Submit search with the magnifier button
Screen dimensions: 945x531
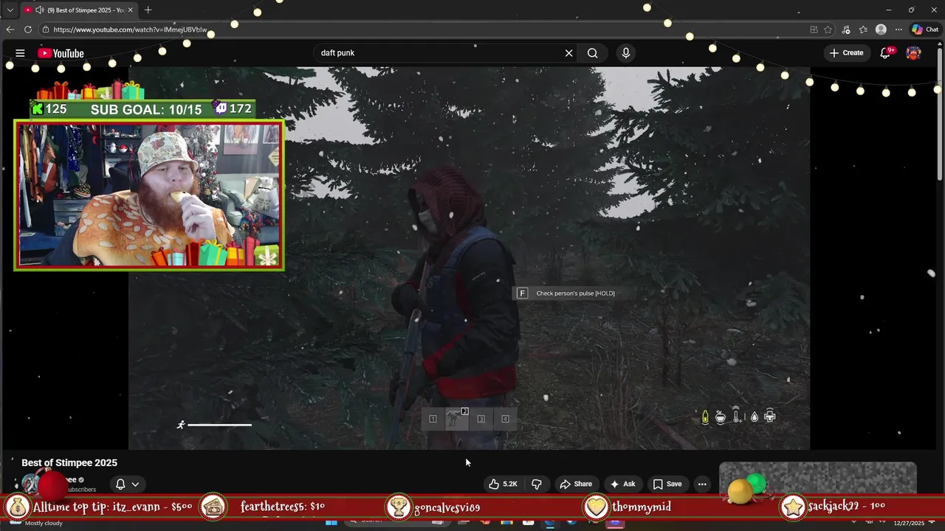pyautogui.click(x=592, y=53)
